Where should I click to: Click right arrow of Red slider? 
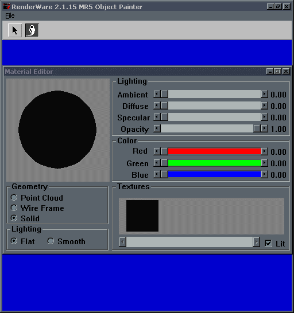(264, 151)
